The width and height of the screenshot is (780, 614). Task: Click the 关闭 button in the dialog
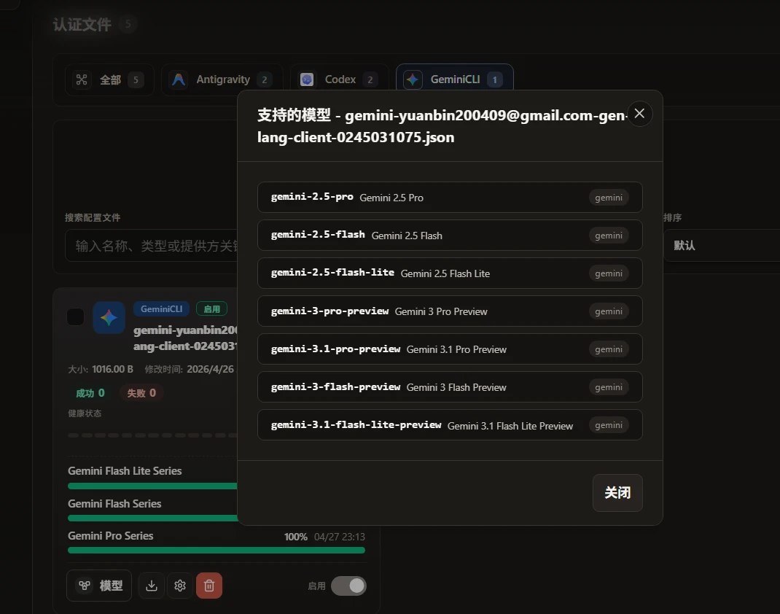point(617,493)
